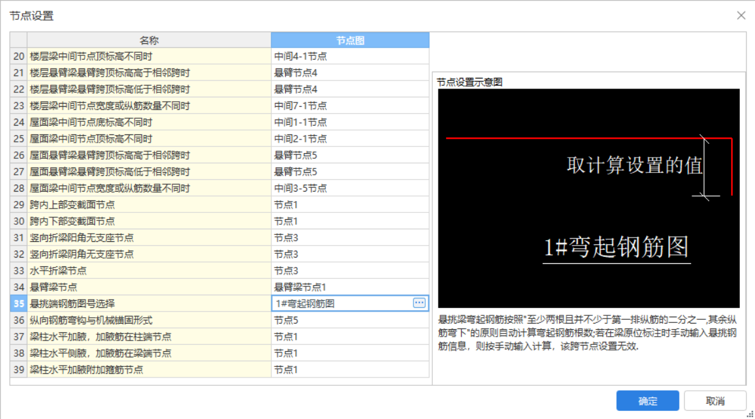
Task: Select row 楼层梁中间节点宽度或纵筋数量不同时
Action: pos(149,106)
